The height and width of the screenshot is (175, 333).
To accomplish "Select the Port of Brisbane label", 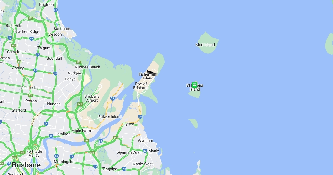I will pos(141,86).
